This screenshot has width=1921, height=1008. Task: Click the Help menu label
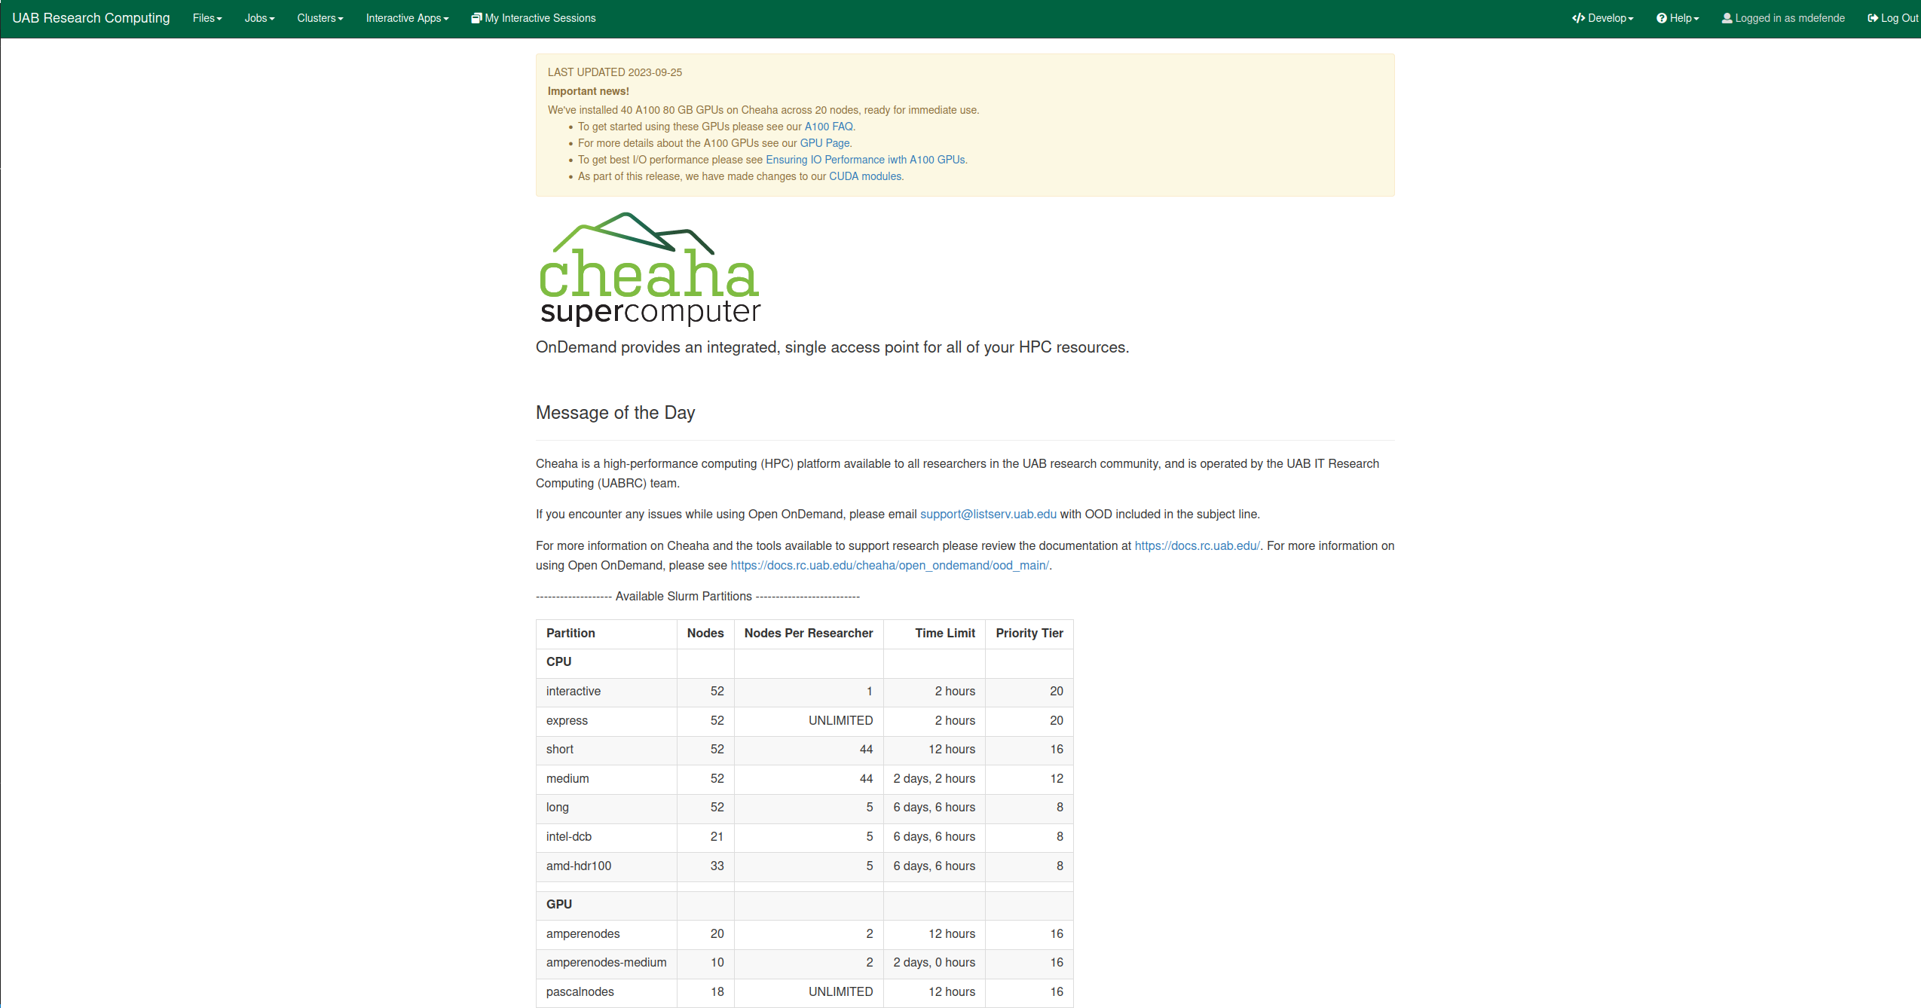pyautogui.click(x=1682, y=18)
